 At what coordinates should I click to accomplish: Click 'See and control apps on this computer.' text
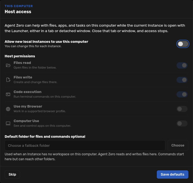[x=42, y=126]
